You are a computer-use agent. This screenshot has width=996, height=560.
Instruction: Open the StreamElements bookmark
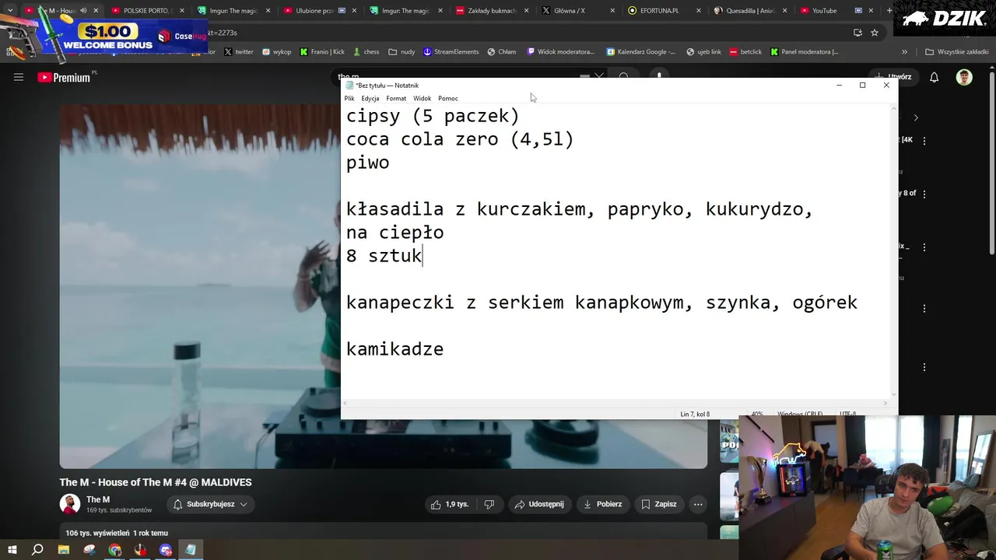[x=451, y=52]
